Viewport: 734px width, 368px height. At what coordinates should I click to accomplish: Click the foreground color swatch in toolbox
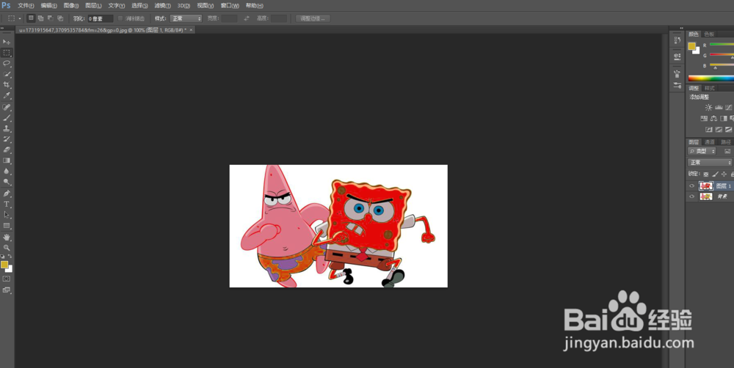[4, 265]
